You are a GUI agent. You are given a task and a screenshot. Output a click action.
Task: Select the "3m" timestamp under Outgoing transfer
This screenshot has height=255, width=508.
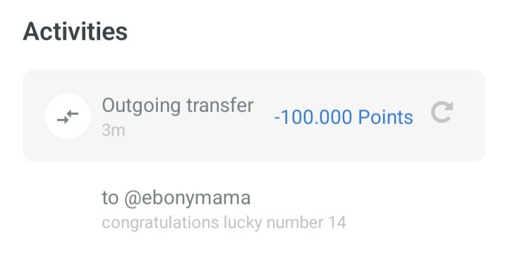click(x=114, y=131)
